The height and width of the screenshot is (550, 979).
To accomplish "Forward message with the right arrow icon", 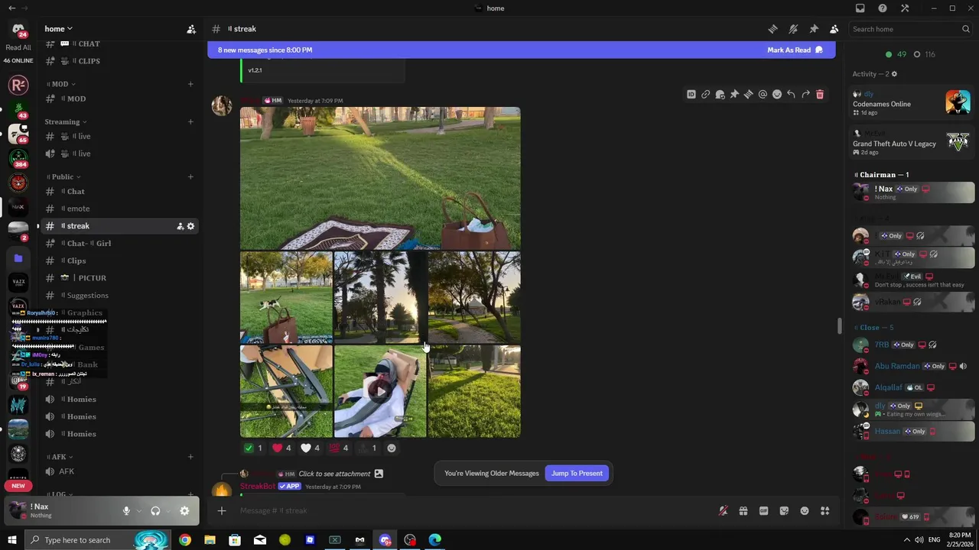I will [x=805, y=95].
